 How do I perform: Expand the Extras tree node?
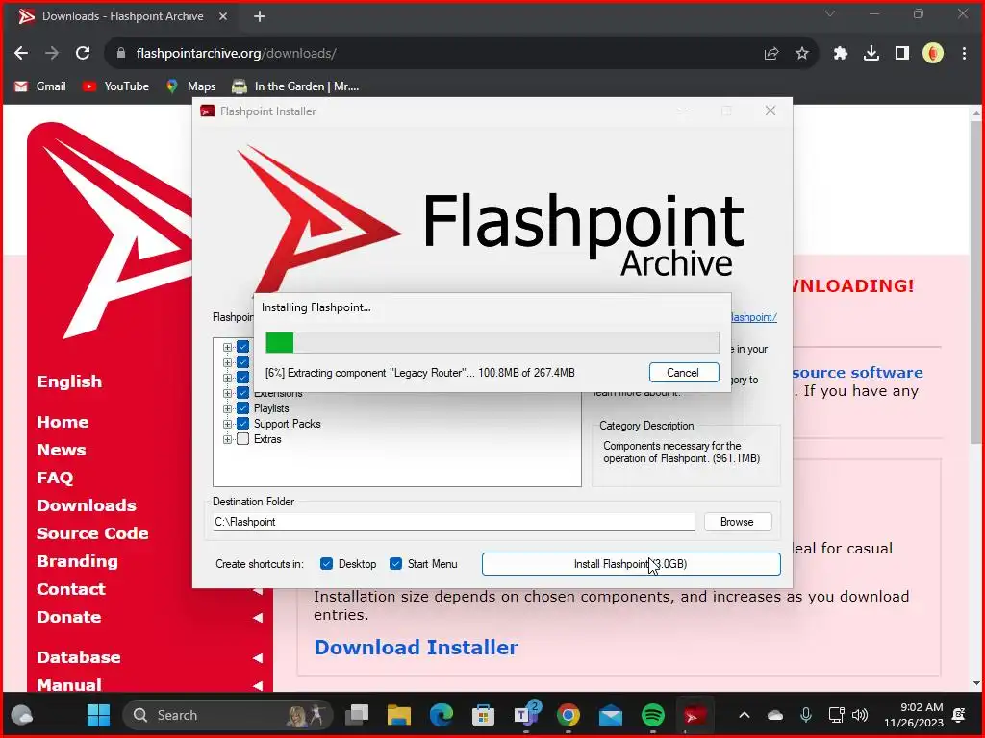(227, 439)
